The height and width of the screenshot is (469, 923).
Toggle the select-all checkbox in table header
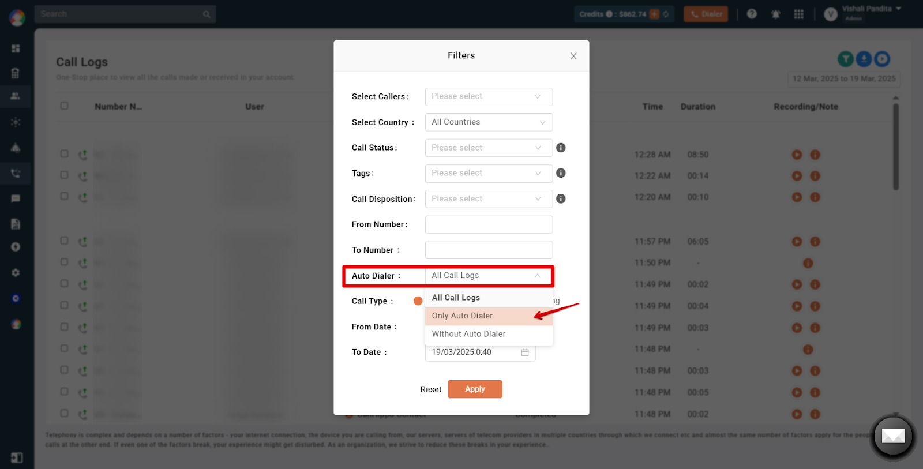point(65,106)
